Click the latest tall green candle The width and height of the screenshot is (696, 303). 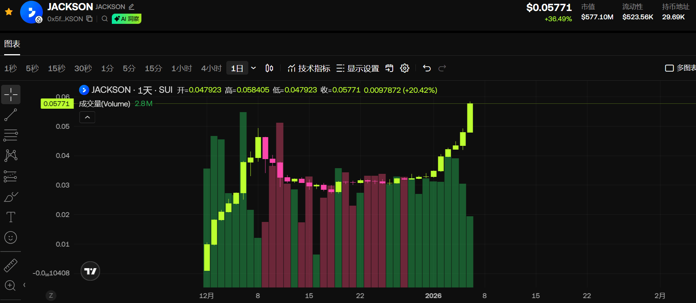[x=470, y=118]
